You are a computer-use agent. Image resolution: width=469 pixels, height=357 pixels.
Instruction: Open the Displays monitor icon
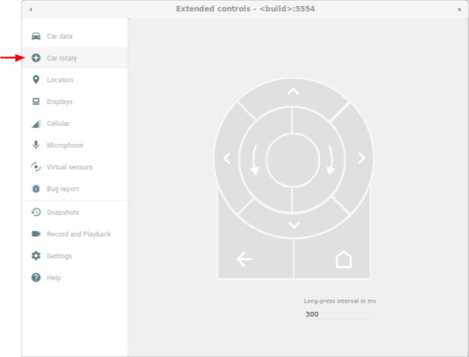[36, 102]
